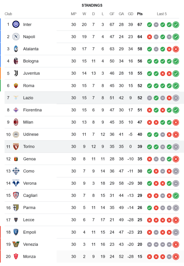The image size is (184, 266).
Task: Sort standings by Pts column header
Action: point(140,14)
